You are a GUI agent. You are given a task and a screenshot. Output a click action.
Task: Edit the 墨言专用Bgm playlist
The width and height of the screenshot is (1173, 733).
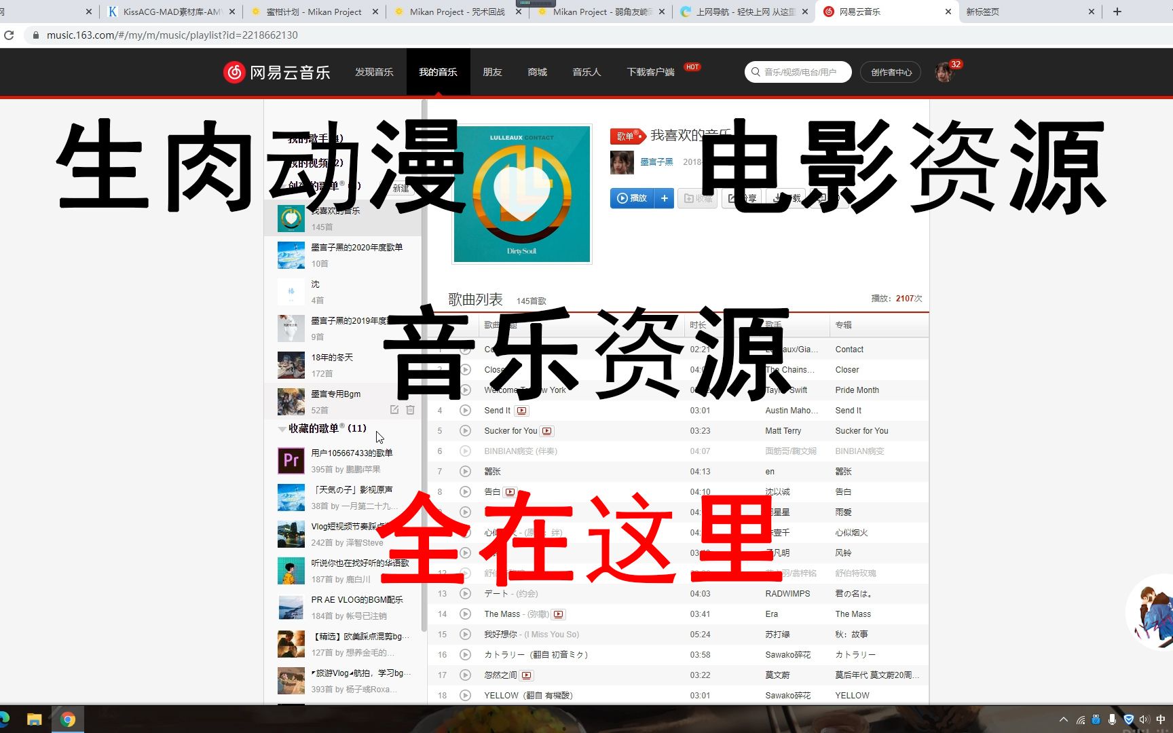click(394, 410)
